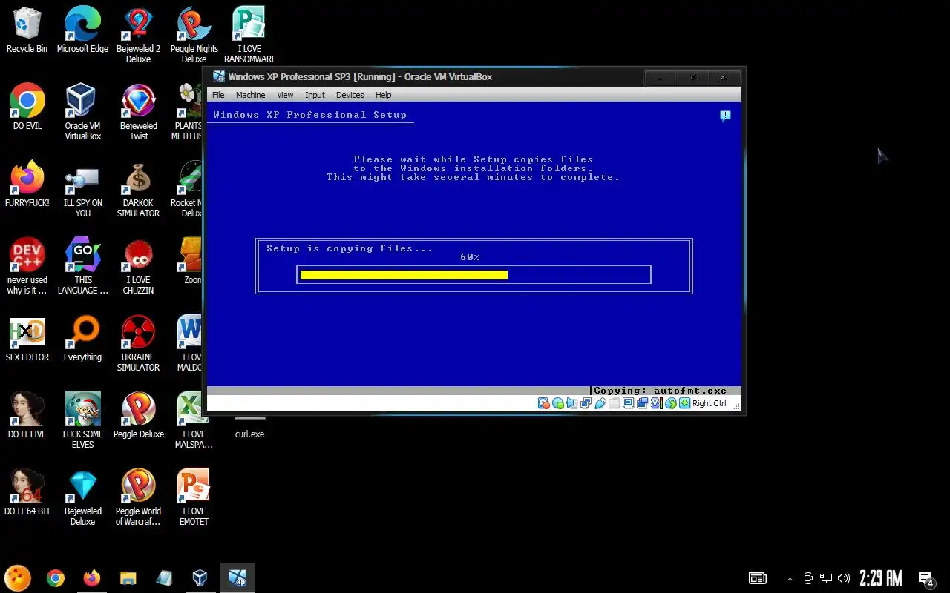The height and width of the screenshot is (593, 950).
Task: Click the VirtualBox cube icon on the taskbar
Action: pos(200,578)
